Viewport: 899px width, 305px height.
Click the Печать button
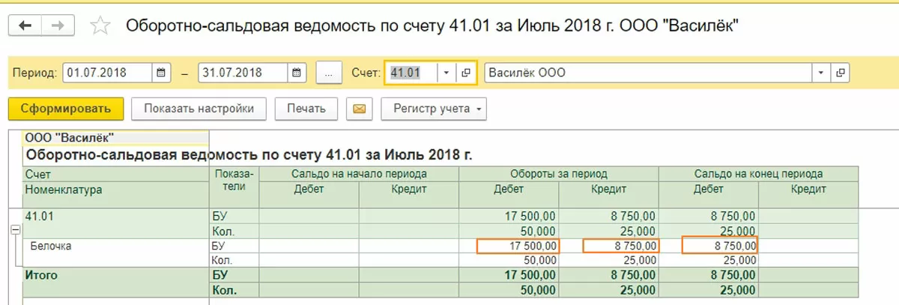[x=306, y=109]
